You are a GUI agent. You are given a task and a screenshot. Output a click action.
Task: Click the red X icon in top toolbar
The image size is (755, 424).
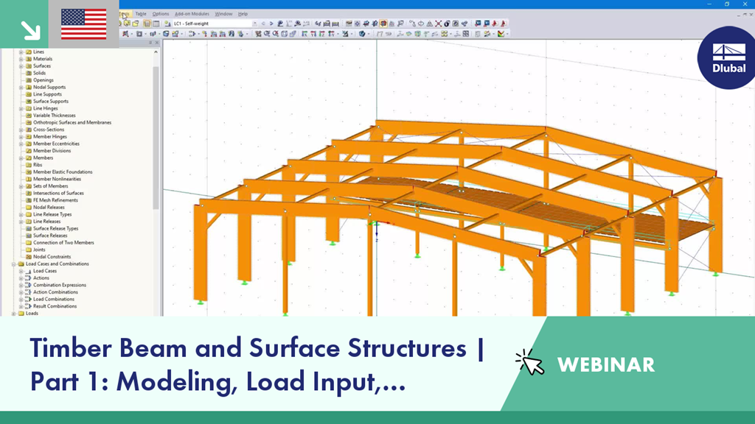point(438,23)
